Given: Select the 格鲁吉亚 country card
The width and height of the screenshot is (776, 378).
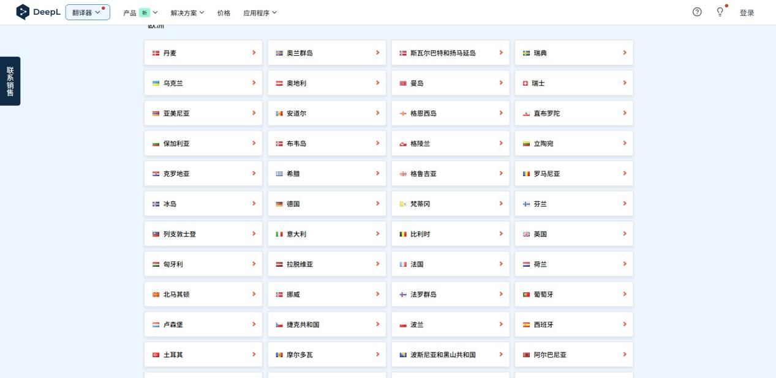Looking at the screenshot, I should 450,174.
